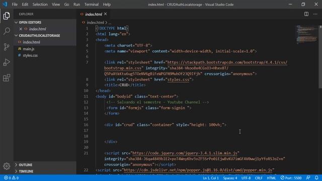Follow the styles.css href link
The height and width of the screenshot is (181, 322).
click(x=178, y=79)
